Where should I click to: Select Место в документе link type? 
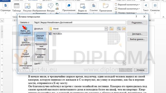point(25,42)
